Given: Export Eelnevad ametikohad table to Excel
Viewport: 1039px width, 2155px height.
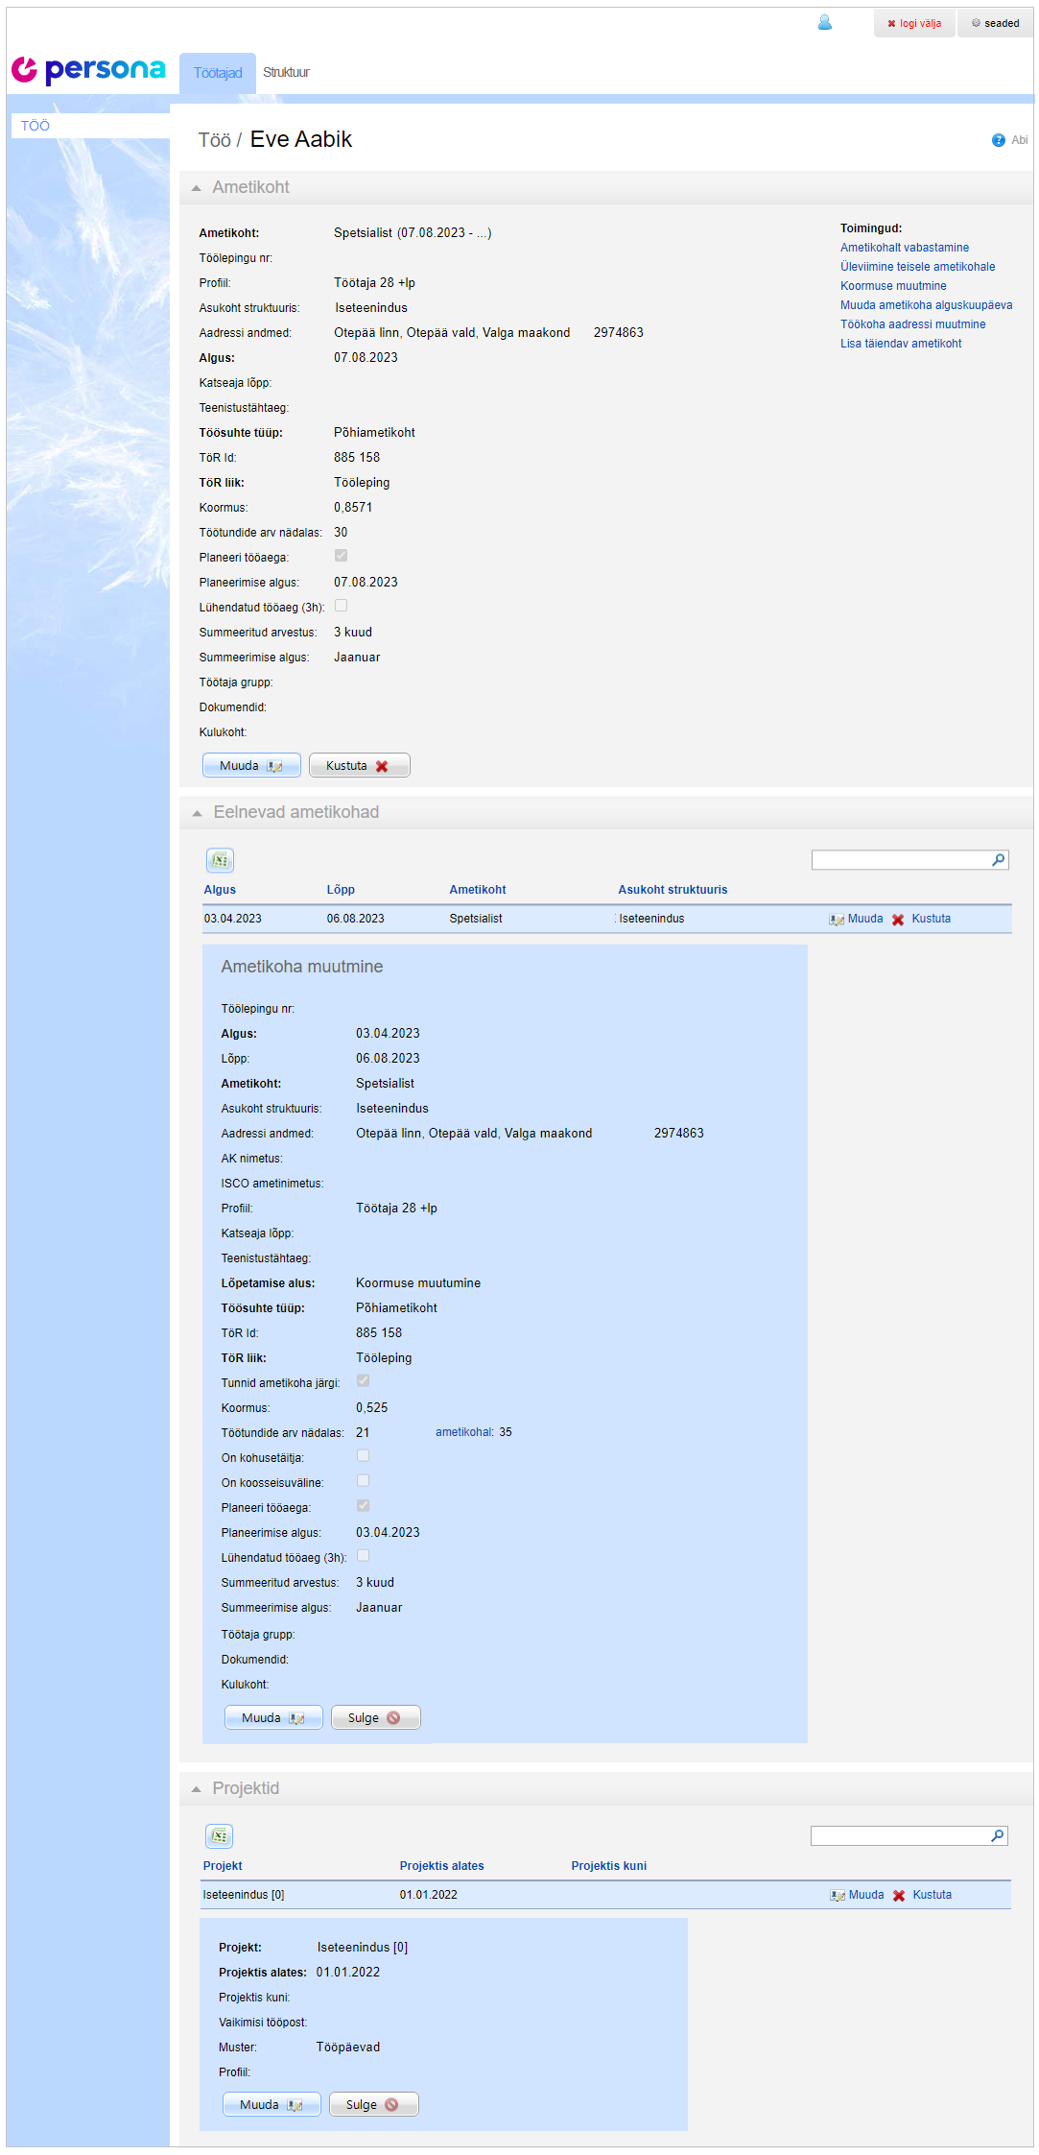Looking at the screenshot, I should click(220, 861).
